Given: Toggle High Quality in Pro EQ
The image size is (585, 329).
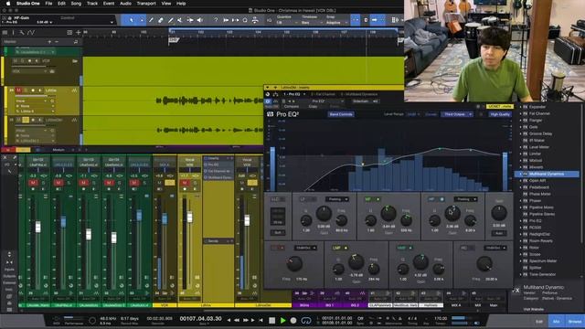Looking at the screenshot, I should point(500,114).
